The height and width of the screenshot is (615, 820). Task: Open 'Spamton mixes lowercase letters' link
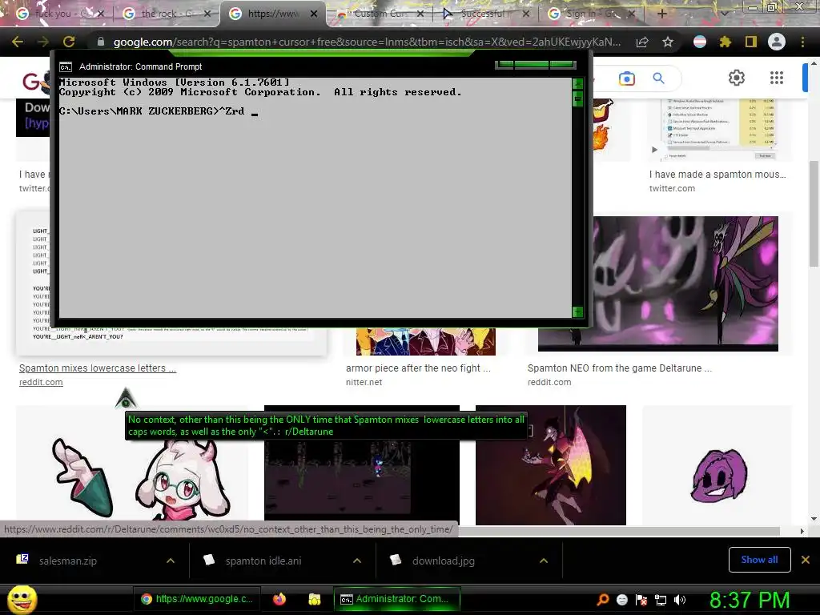click(x=98, y=368)
